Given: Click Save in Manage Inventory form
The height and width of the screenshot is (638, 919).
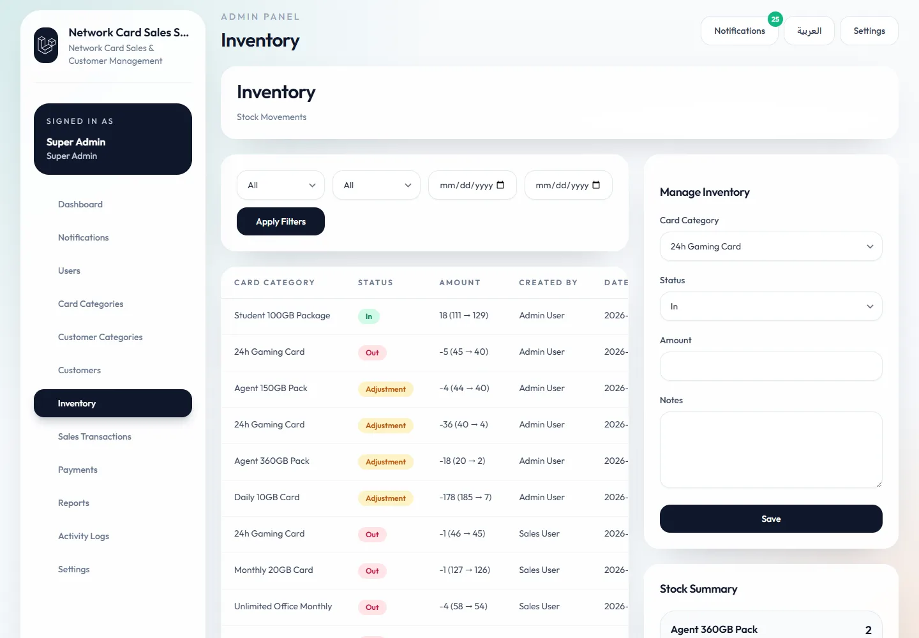Looking at the screenshot, I should [x=771, y=519].
